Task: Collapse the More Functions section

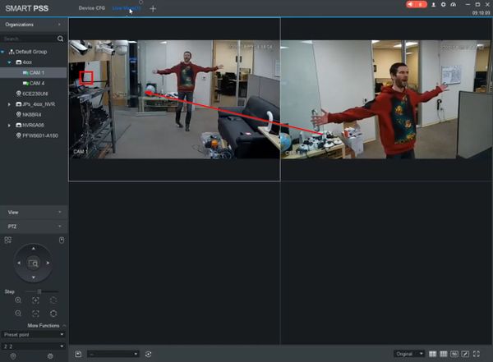Action: coord(64,326)
